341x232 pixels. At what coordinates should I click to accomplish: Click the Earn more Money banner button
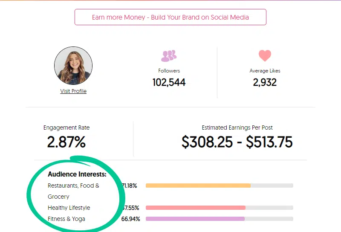coord(170,17)
